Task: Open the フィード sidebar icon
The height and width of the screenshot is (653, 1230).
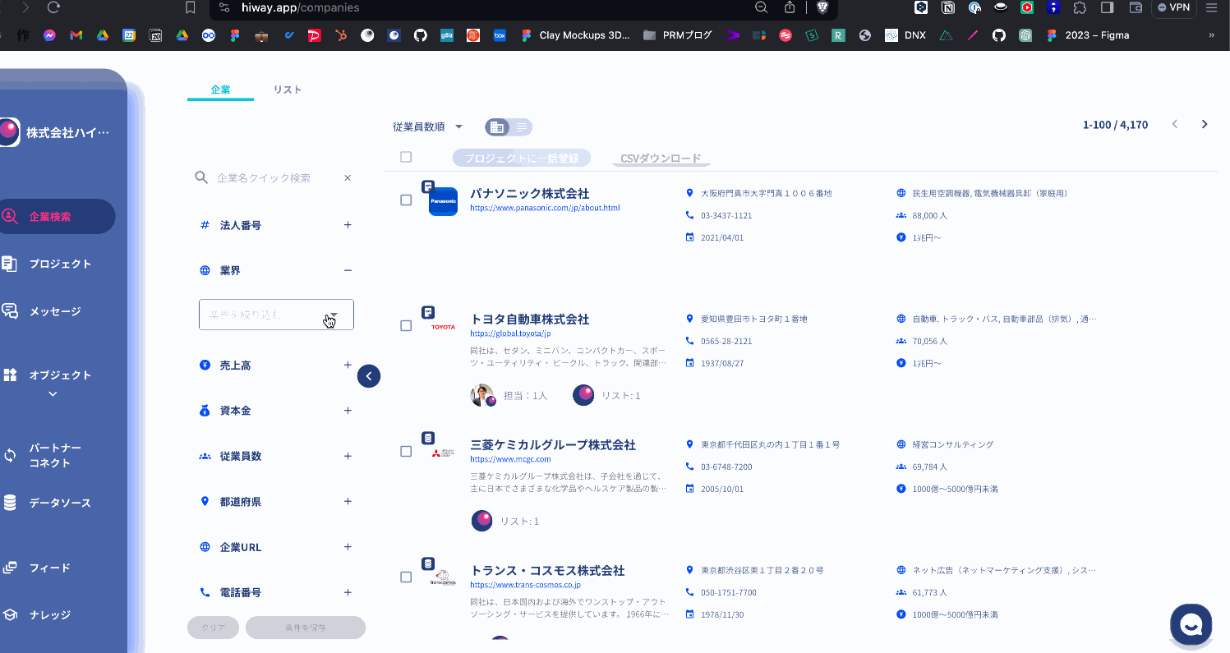Action: (10, 568)
